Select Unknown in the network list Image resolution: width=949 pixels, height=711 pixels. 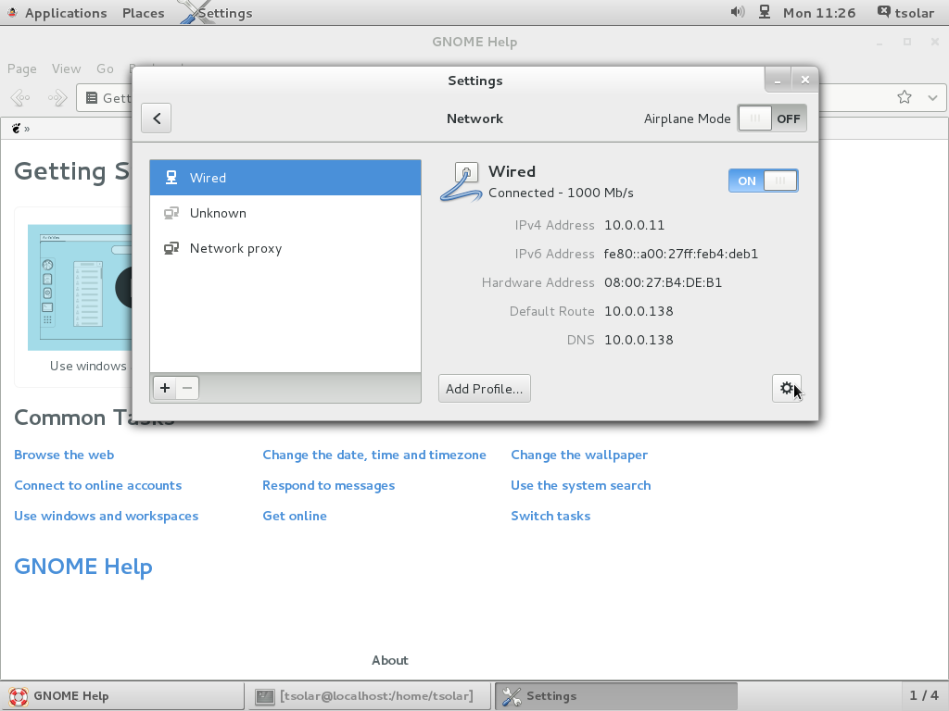pyautogui.click(x=285, y=213)
